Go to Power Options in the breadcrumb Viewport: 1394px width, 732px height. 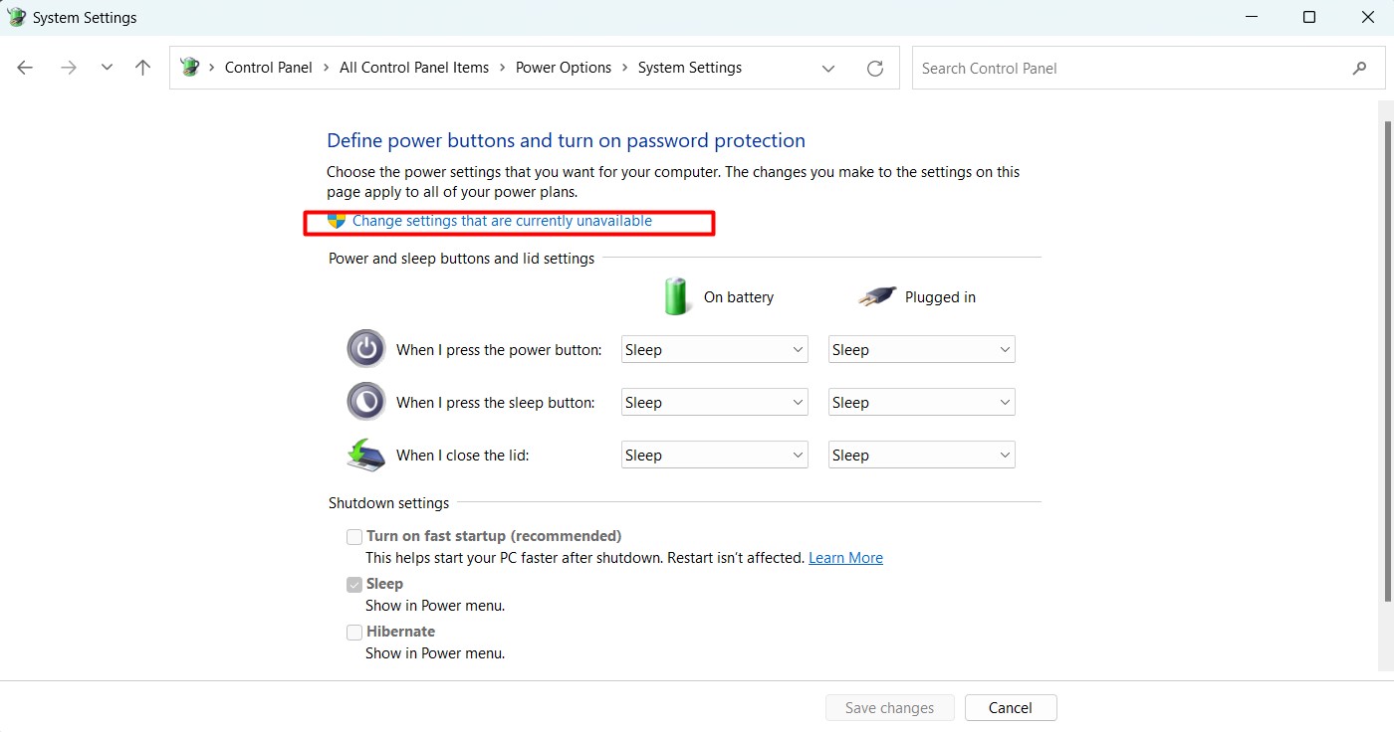(564, 68)
